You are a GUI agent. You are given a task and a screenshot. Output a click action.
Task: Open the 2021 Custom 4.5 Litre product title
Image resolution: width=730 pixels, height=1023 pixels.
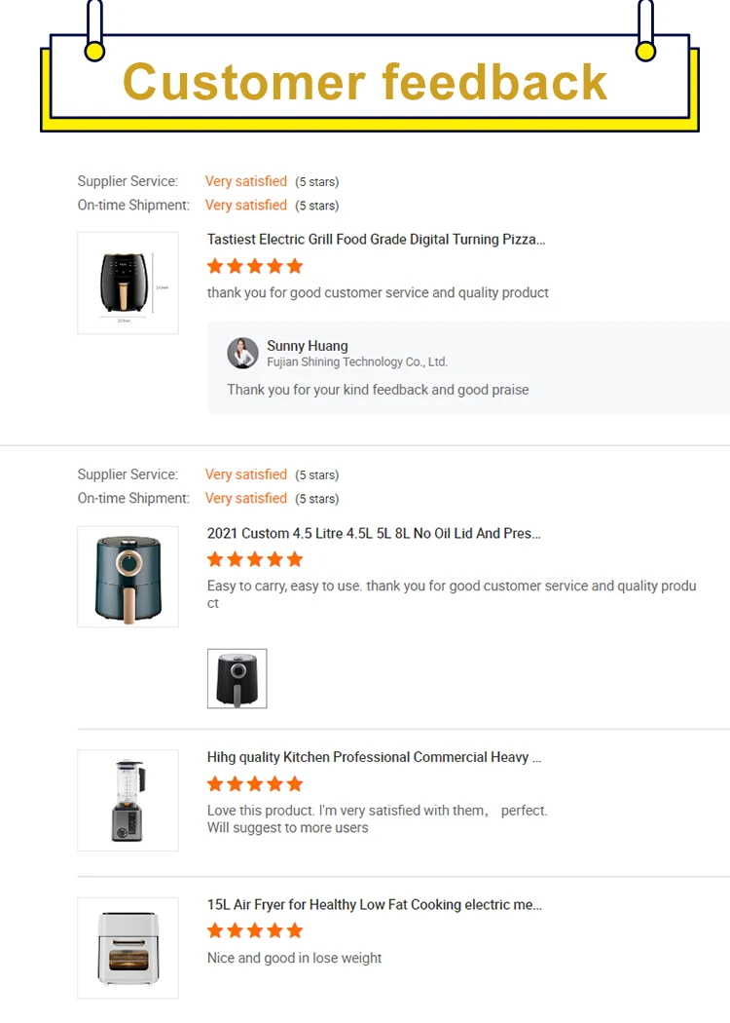click(374, 533)
